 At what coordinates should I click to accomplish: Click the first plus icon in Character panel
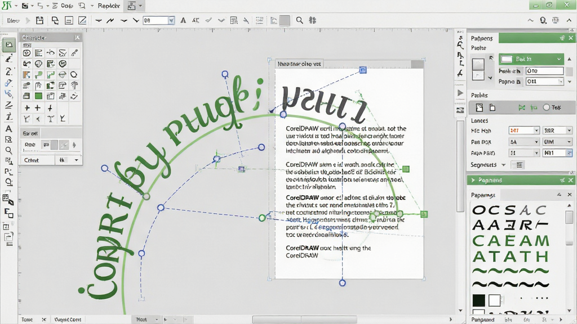[27, 108]
